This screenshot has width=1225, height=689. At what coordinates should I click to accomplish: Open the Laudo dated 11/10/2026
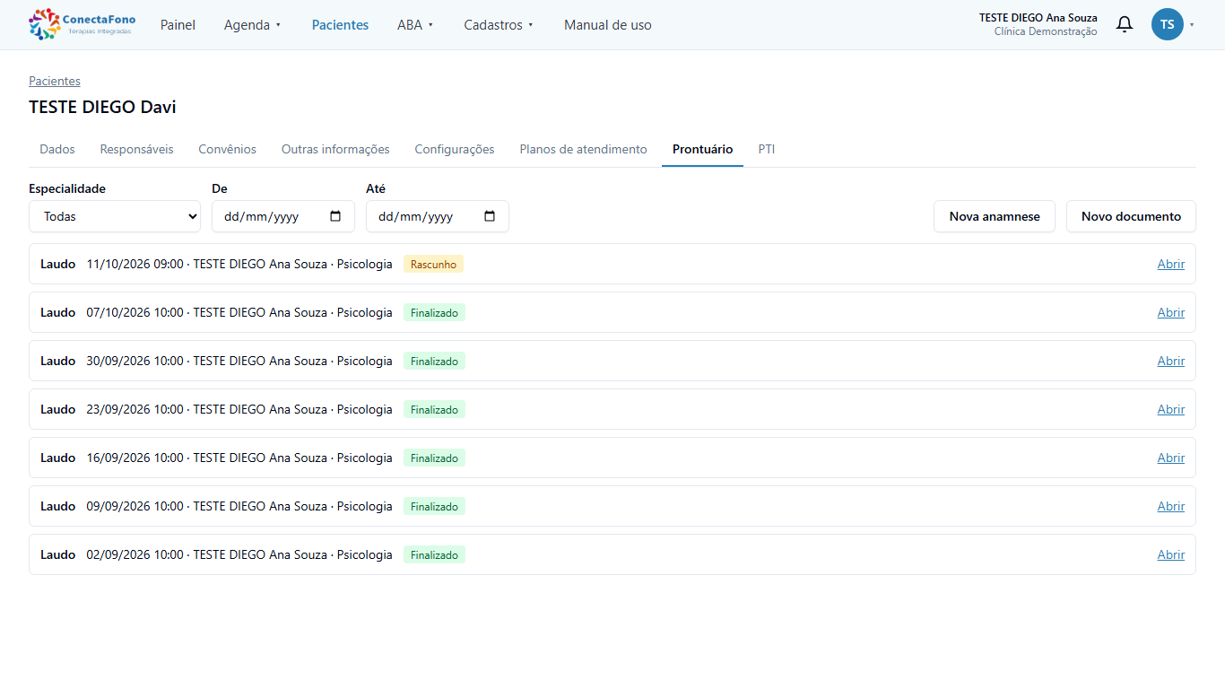1171,264
